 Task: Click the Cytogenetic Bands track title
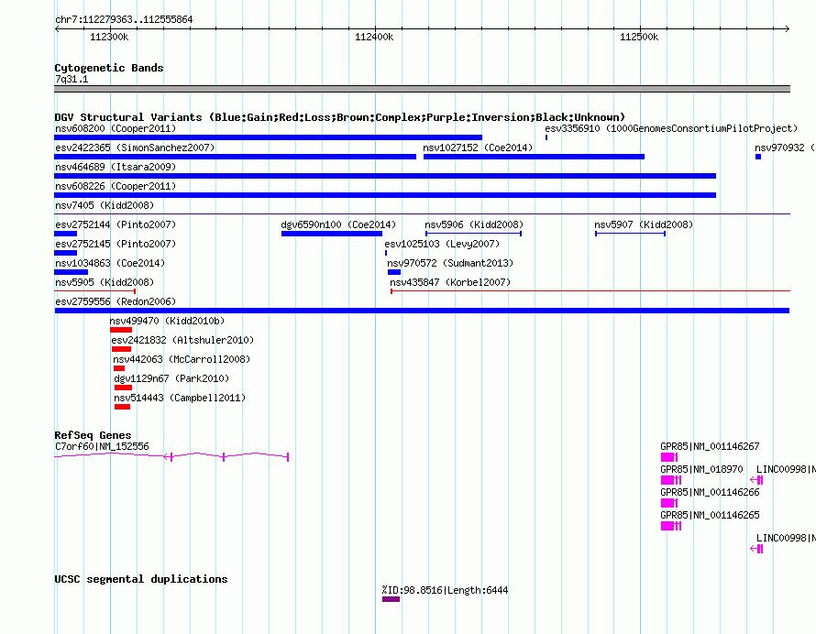coord(109,68)
